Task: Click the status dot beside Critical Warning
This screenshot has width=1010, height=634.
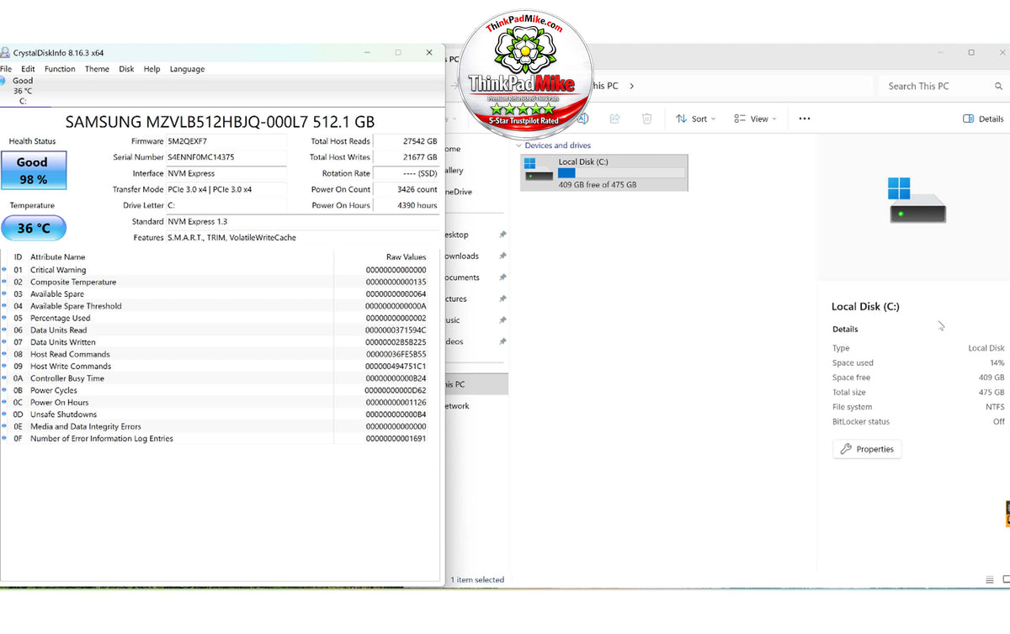Action: (4, 270)
